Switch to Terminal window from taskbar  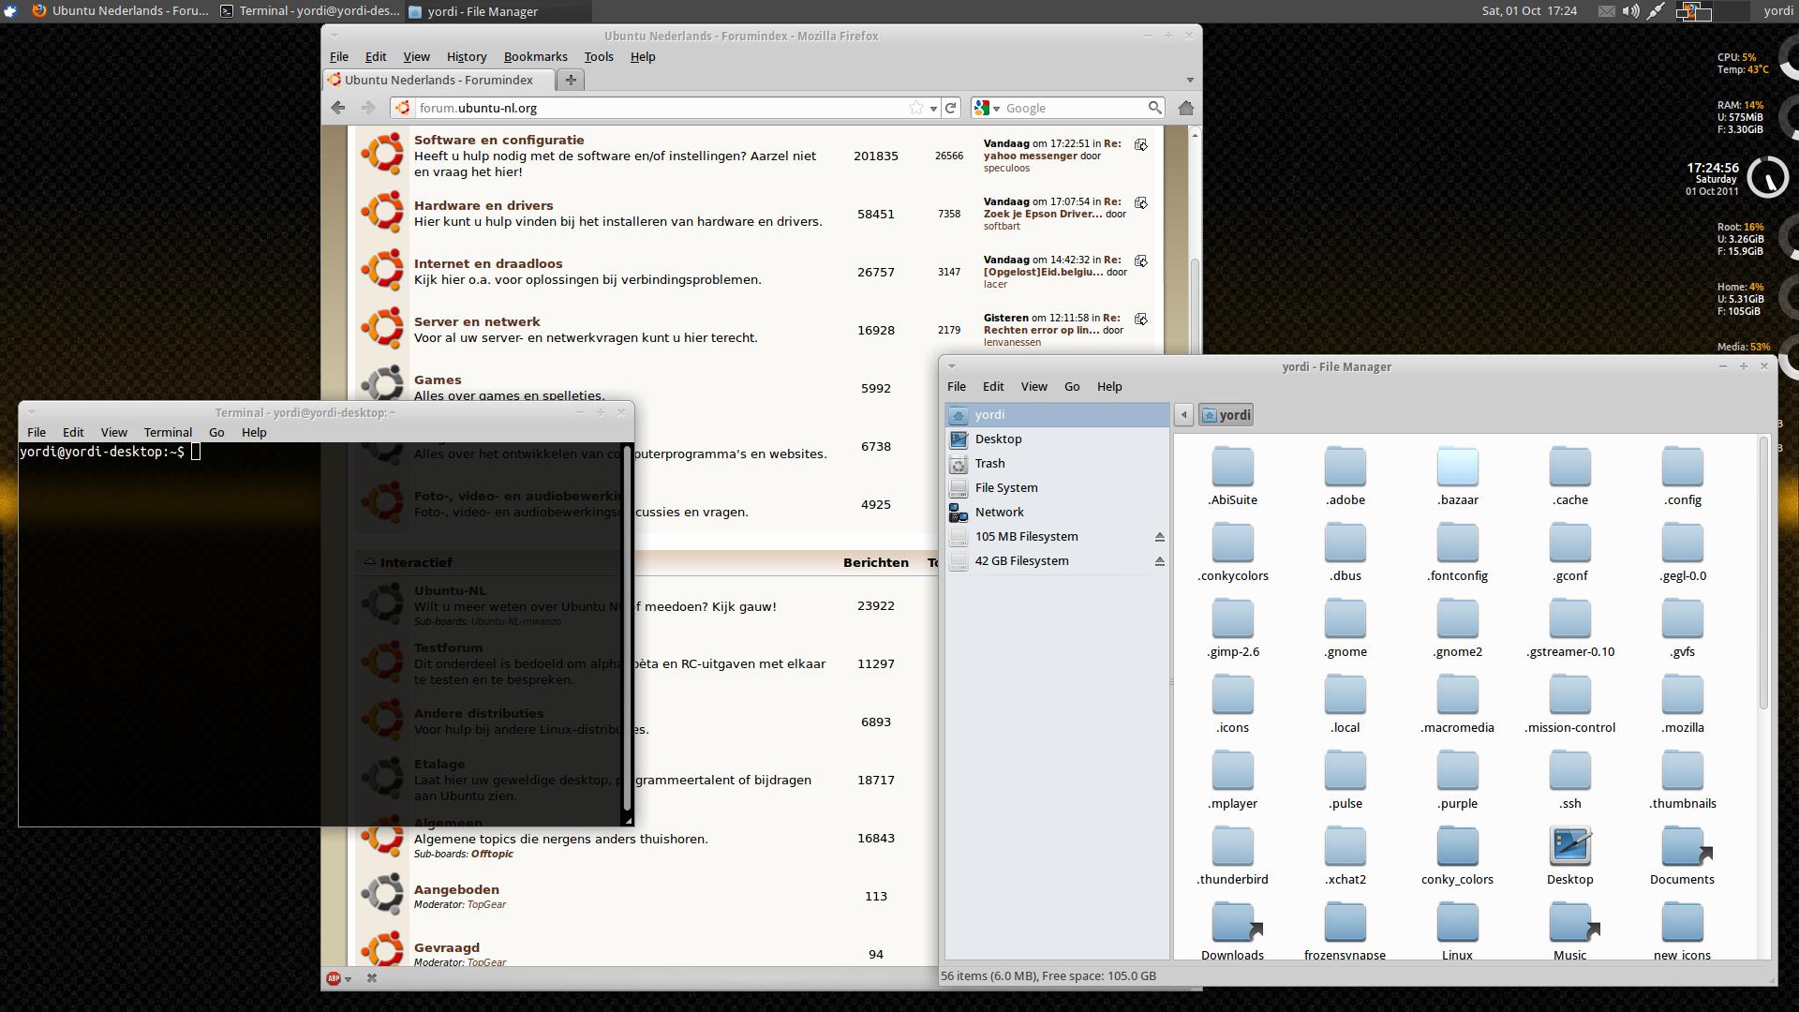tap(310, 11)
